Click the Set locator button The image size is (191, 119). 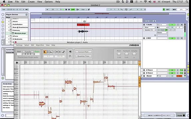[x=147, y=21]
